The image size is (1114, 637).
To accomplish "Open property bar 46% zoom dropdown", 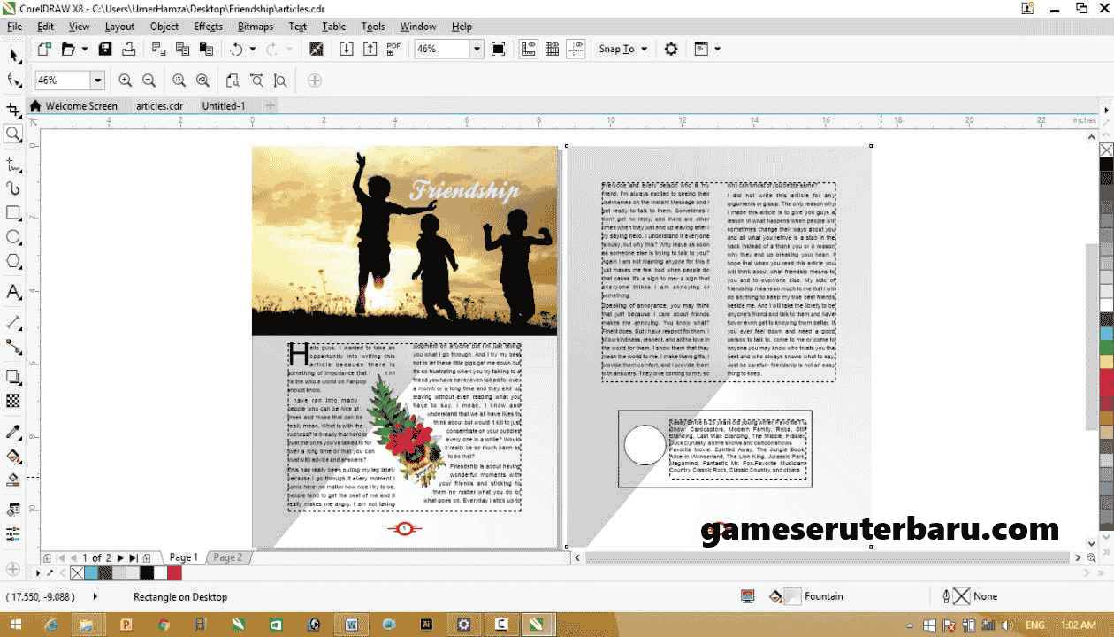I will pos(97,81).
